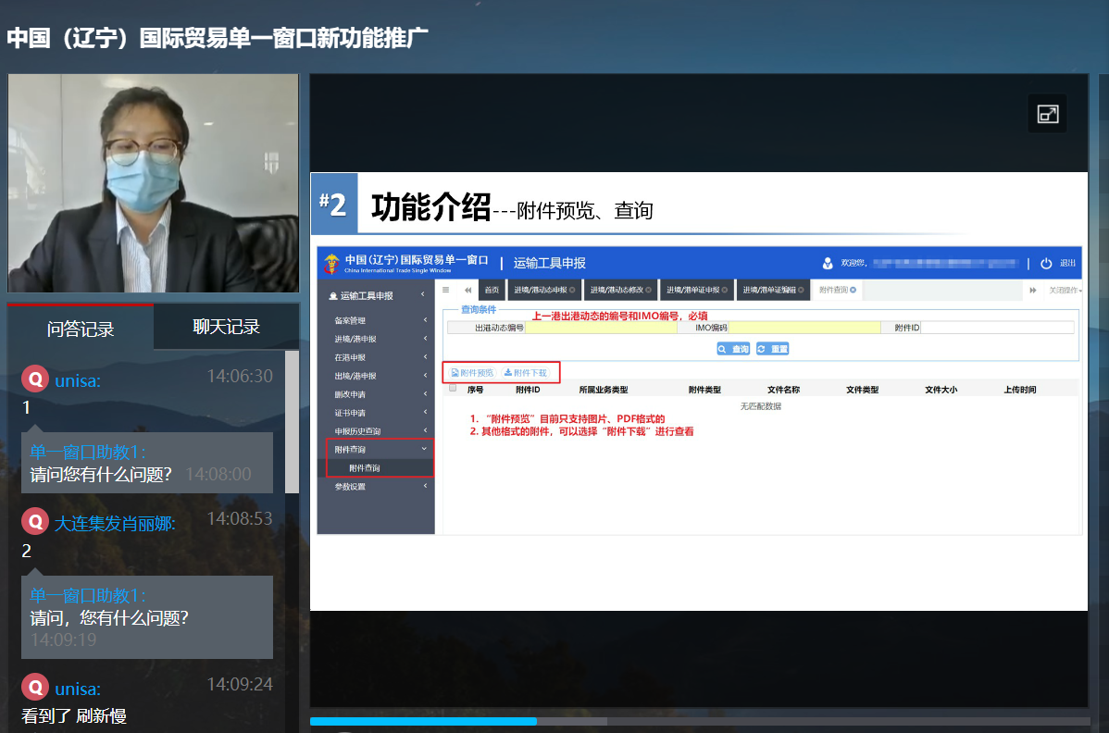Close the 附件查询 tab using its X icon
The image size is (1109, 733).
click(x=853, y=290)
